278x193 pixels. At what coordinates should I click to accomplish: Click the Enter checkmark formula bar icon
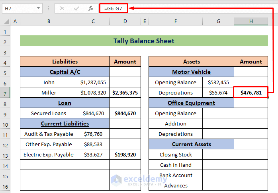76,8
